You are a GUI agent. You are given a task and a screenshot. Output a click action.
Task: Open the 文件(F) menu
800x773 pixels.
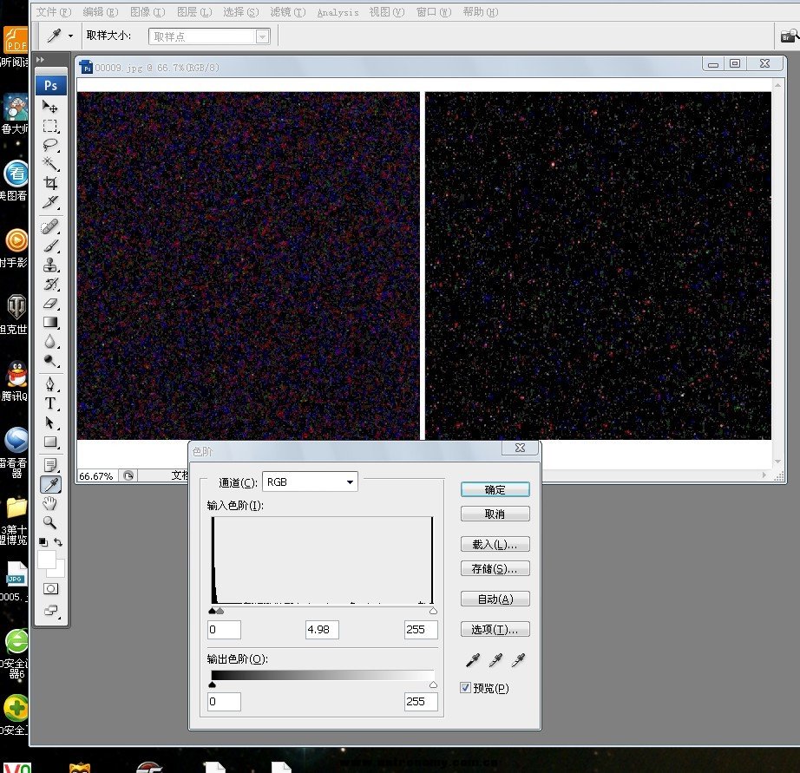pyautogui.click(x=54, y=12)
